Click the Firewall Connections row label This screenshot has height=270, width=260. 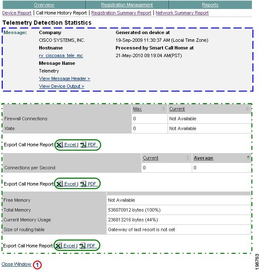[26, 119]
